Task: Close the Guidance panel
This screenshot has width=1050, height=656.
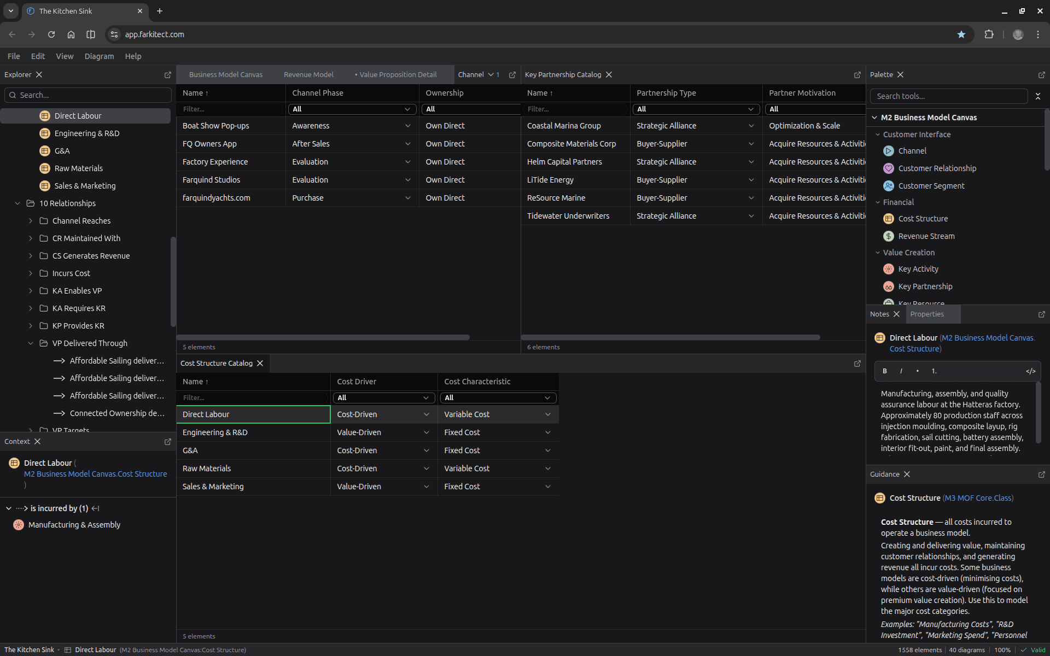Action: click(x=907, y=475)
